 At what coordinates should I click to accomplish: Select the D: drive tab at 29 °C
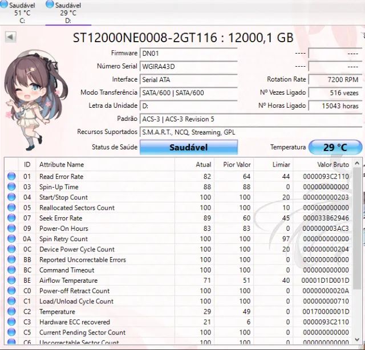point(68,12)
